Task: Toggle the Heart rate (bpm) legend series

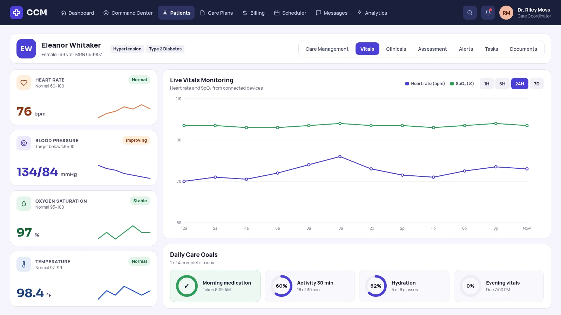Action: click(x=425, y=84)
